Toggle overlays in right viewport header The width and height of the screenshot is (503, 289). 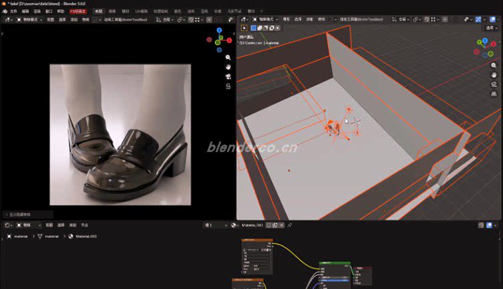tap(492, 19)
